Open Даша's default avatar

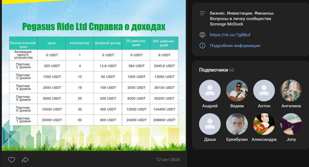[x=210, y=124]
